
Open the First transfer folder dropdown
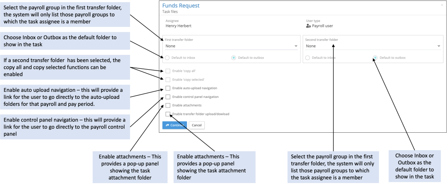pos(230,46)
